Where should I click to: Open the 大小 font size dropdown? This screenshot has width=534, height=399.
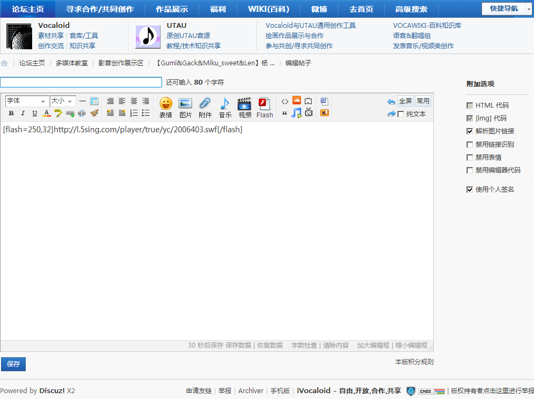(x=63, y=101)
